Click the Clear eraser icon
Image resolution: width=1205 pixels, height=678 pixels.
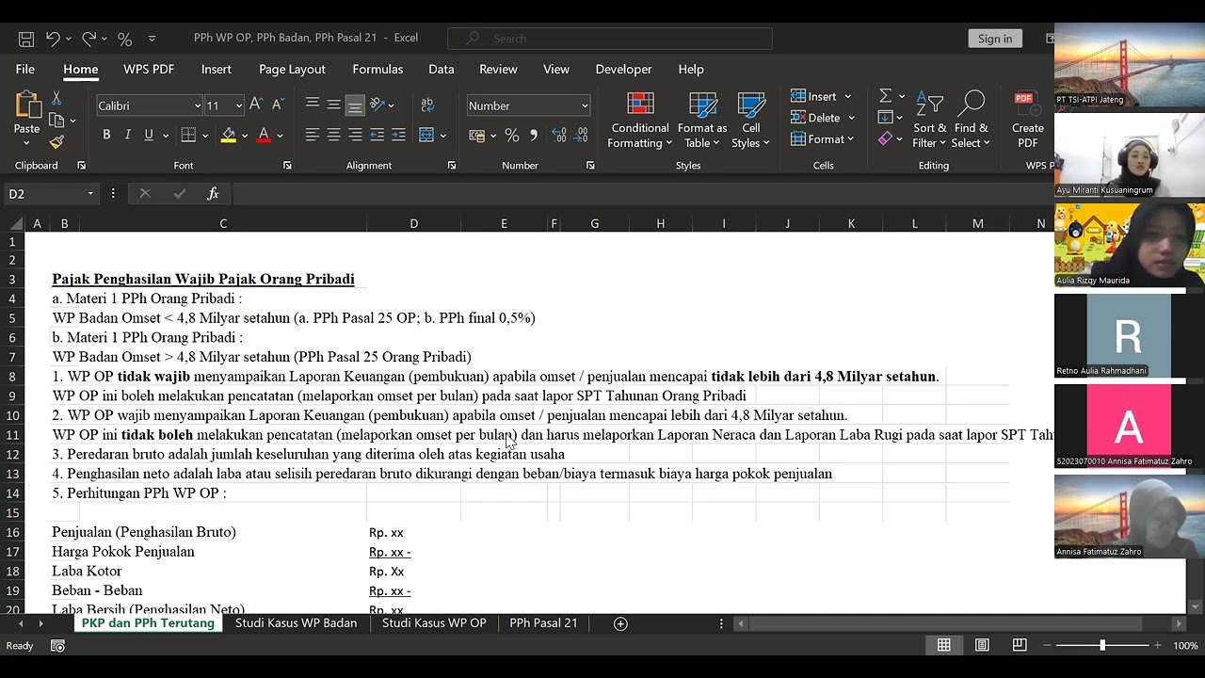pos(885,139)
